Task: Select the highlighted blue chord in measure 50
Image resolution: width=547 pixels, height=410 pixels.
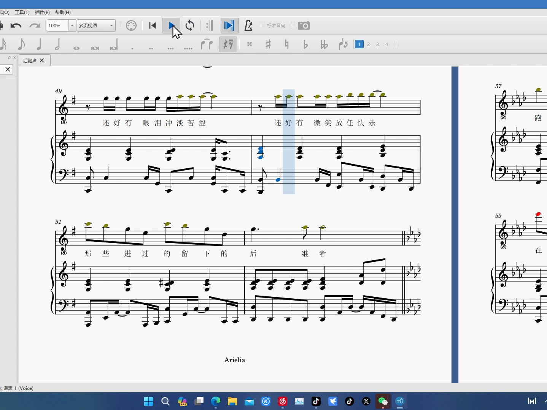Action: (x=261, y=152)
